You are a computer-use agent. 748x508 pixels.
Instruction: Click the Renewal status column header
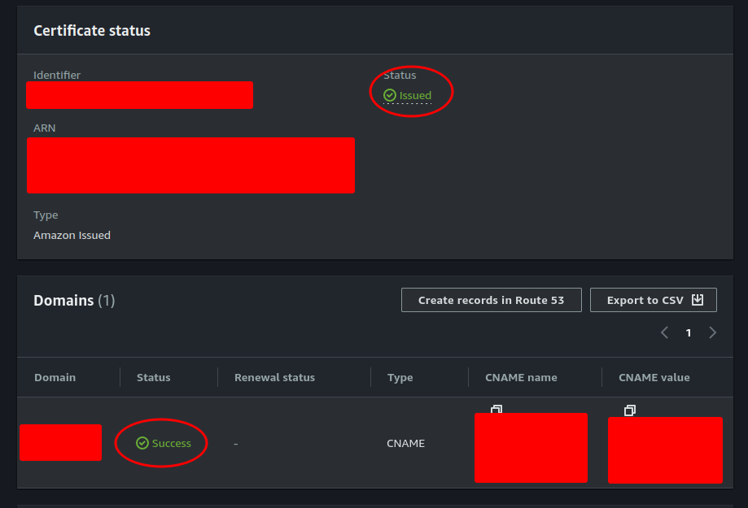(274, 377)
